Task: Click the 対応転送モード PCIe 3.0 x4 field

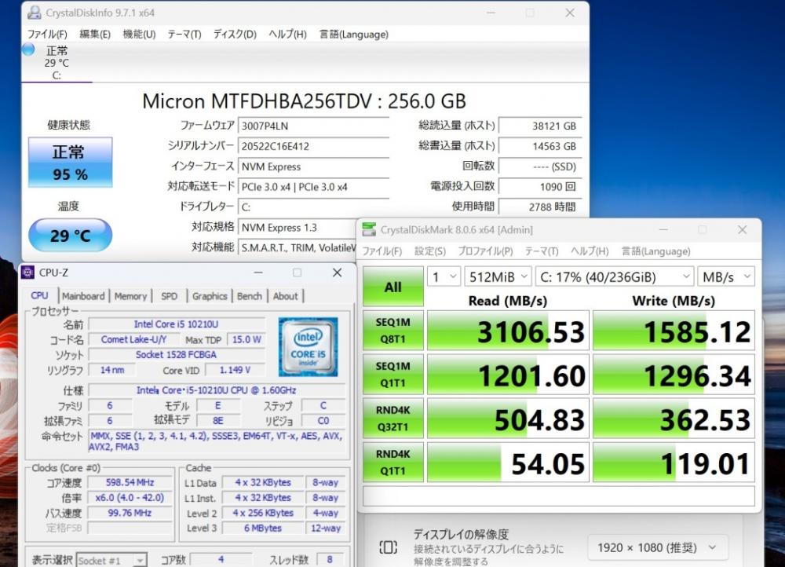Action: pyautogui.click(x=313, y=187)
